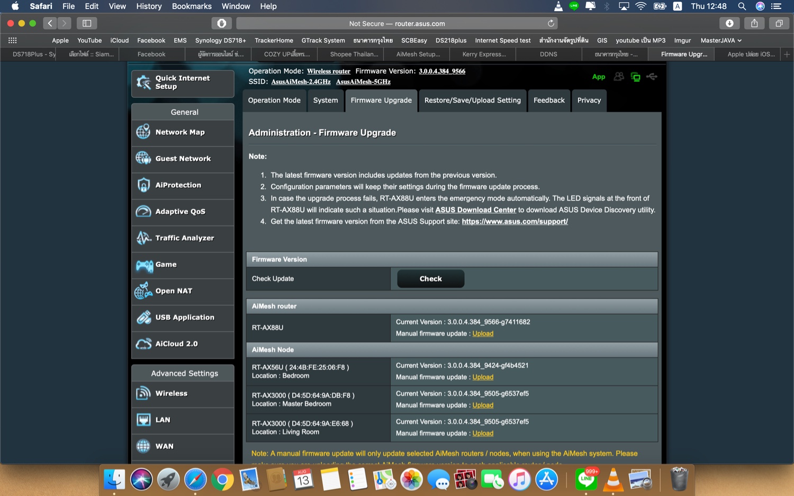The height and width of the screenshot is (496, 794).
Task: Click Upload link for RT-AX56U Bedroom
Action: tap(483, 377)
